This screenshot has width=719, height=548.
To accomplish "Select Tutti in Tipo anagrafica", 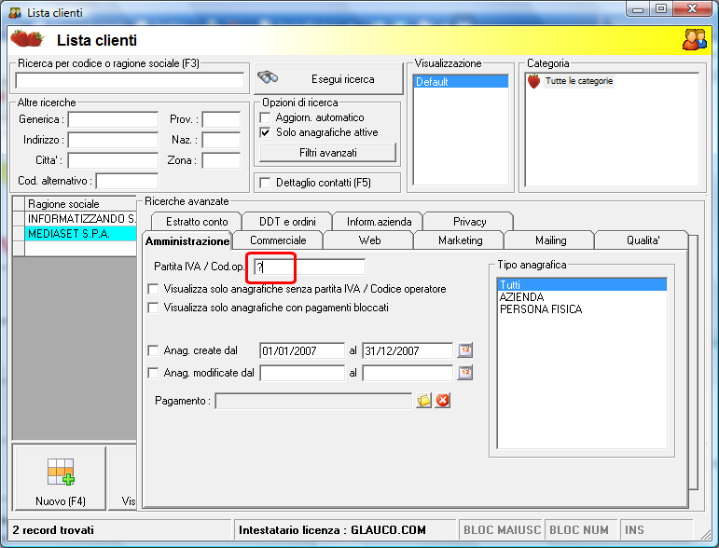I will coord(582,284).
